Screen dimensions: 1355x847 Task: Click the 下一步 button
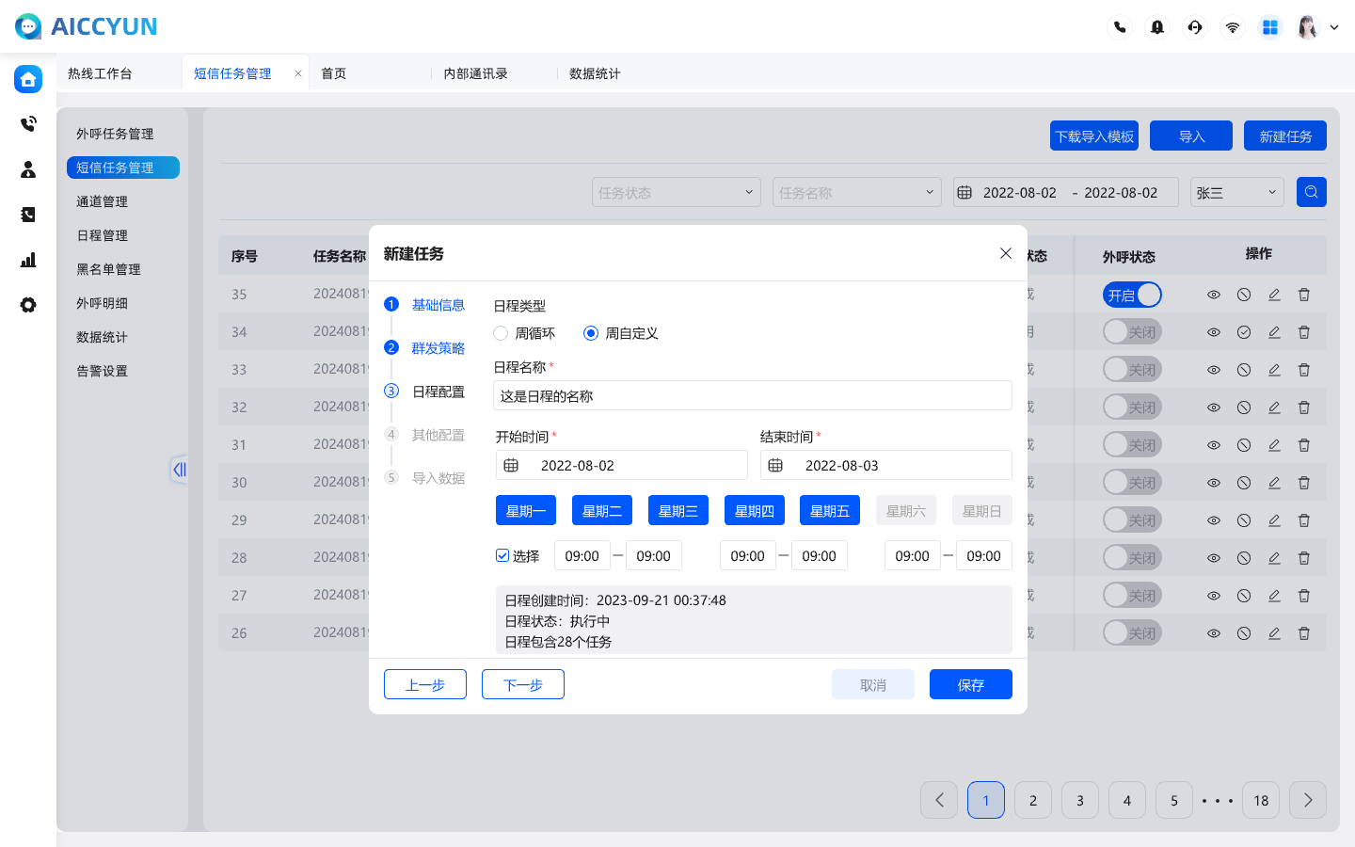[x=522, y=684]
